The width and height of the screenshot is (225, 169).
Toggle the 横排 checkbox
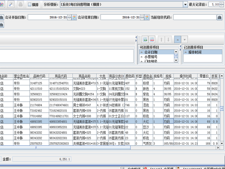30,5
